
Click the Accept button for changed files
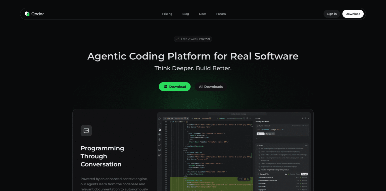(x=304, y=174)
